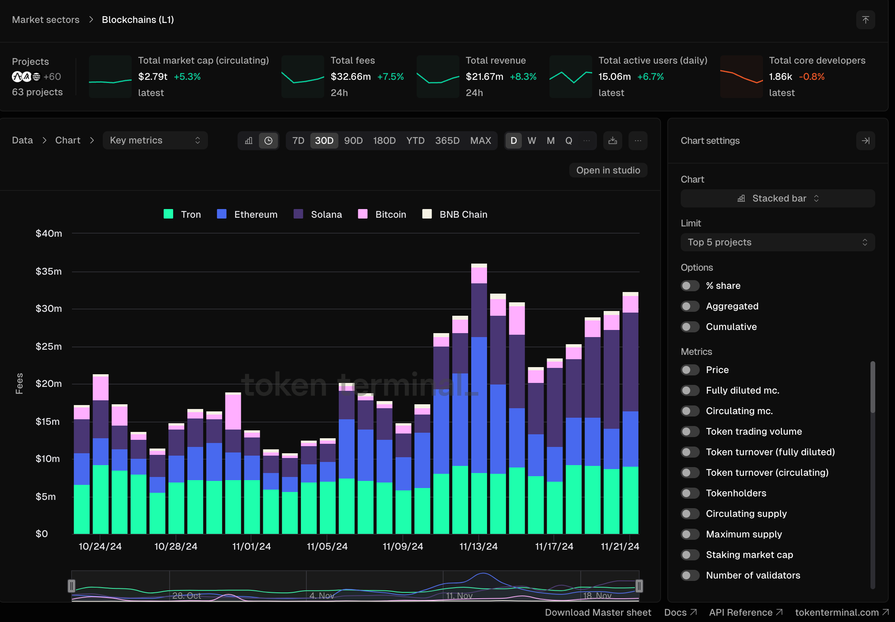Viewport: 895px width, 622px height.
Task: Select the W weekly granularity
Action: click(532, 141)
